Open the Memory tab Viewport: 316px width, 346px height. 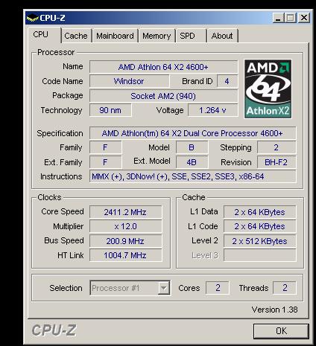pyautogui.click(x=157, y=36)
